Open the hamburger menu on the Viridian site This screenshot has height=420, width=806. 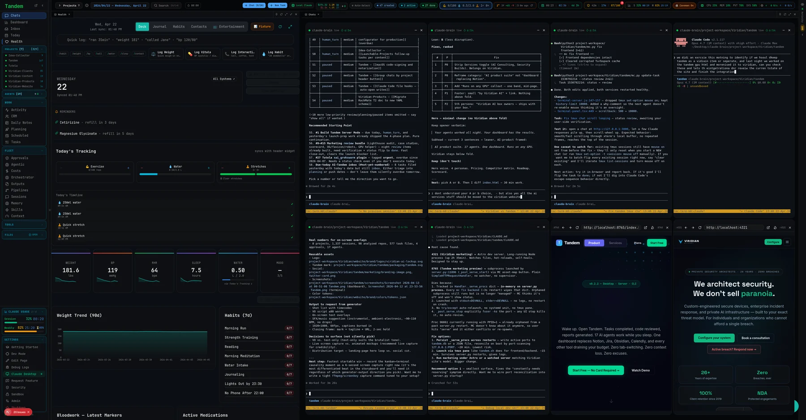tap(787, 242)
